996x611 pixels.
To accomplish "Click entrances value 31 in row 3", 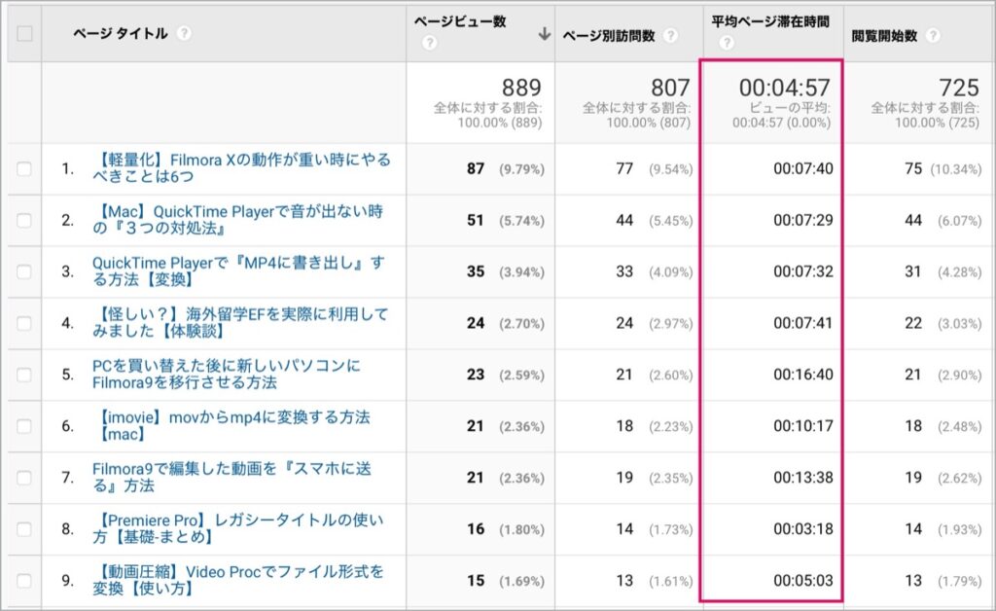I will [x=913, y=271].
